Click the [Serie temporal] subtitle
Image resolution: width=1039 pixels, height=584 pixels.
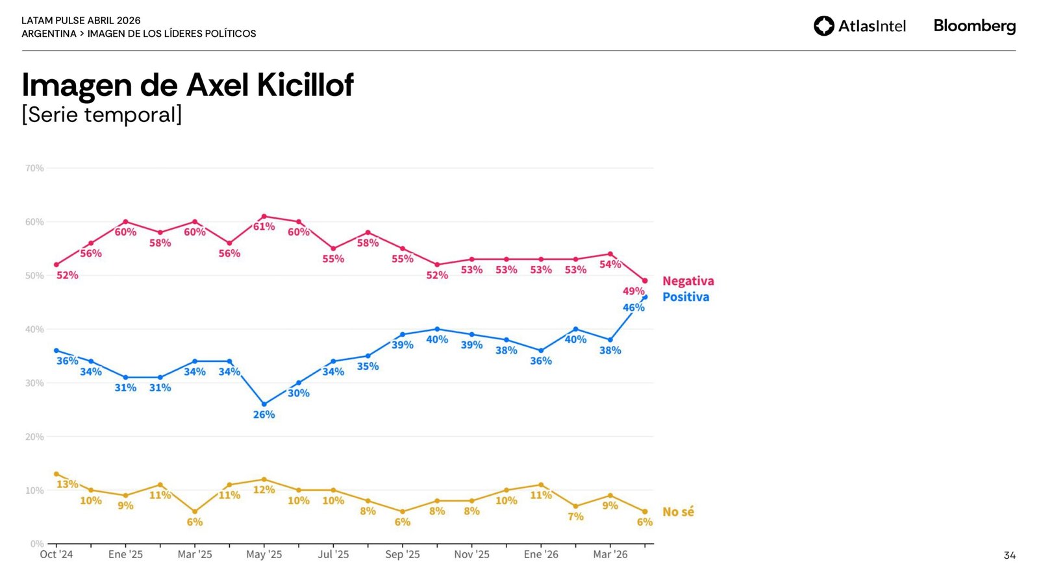click(x=102, y=115)
